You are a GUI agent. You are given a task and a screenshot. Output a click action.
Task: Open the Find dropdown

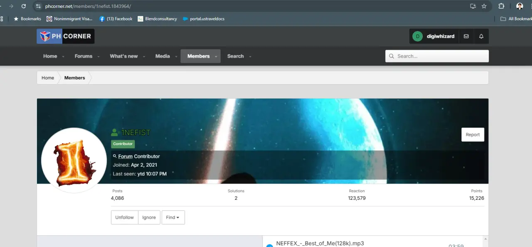coord(173,217)
